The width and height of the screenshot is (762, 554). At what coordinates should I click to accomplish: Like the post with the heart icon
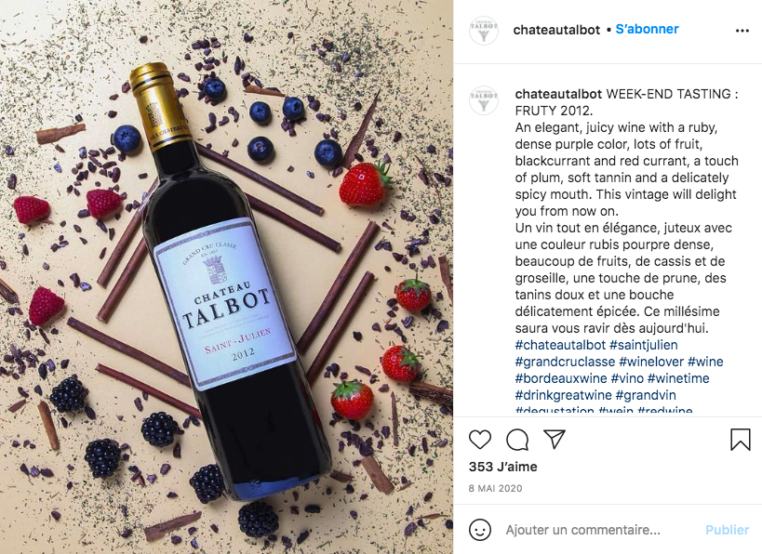click(x=480, y=440)
